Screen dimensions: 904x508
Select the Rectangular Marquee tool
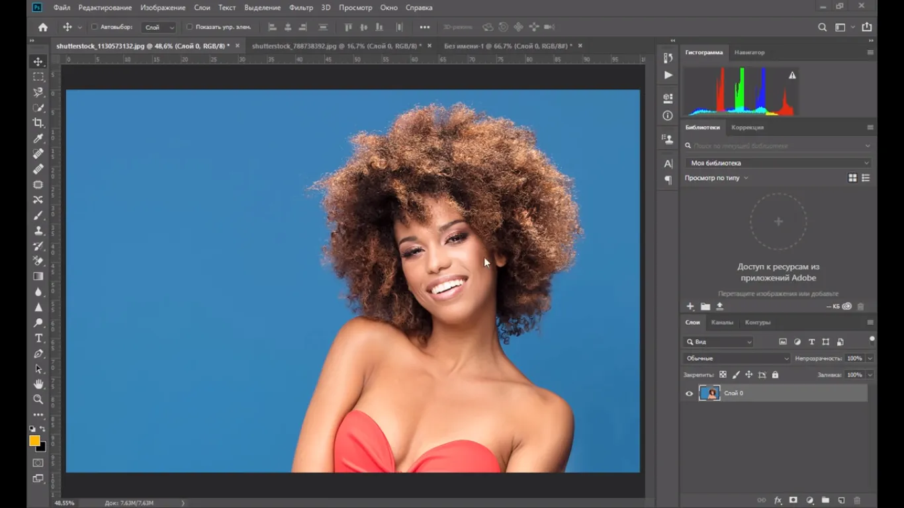coord(38,77)
